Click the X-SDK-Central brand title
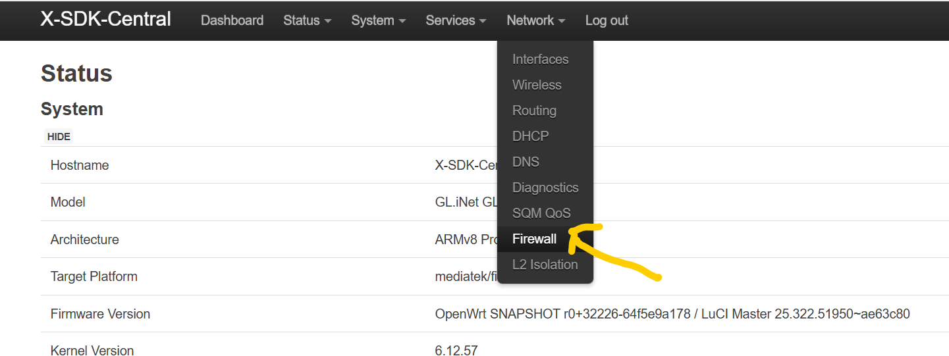949x356 pixels. 106,19
